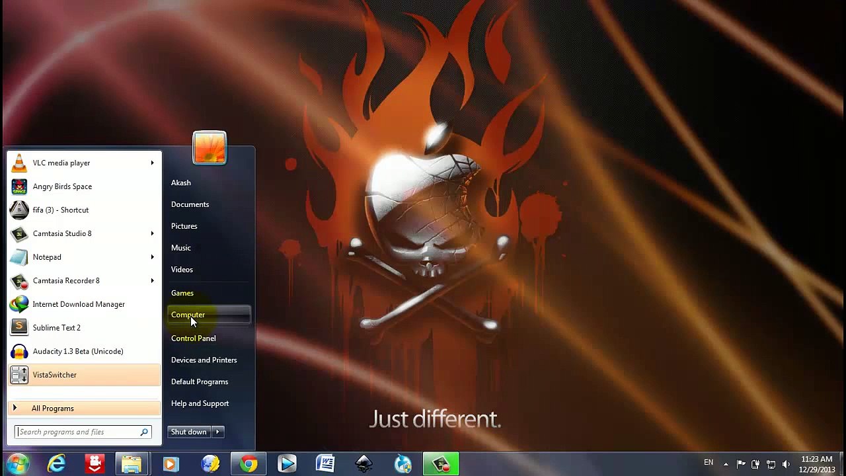The height and width of the screenshot is (476, 846).
Task: Expand All Programs list
Action: tap(84, 408)
